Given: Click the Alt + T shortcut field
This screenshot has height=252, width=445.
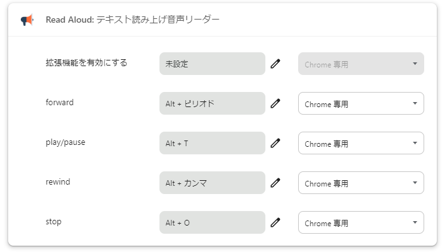Looking at the screenshot, I should click(x=212, y=143).
